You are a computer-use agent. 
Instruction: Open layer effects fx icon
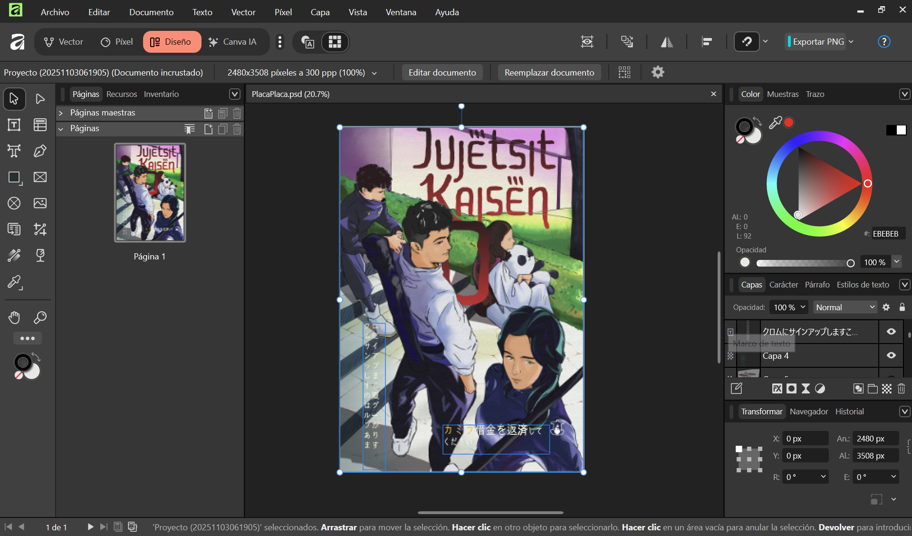point(777,389)
